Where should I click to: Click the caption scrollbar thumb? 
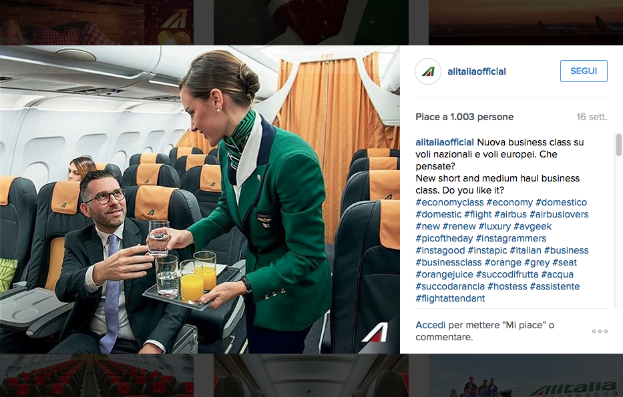click(618, 145)
